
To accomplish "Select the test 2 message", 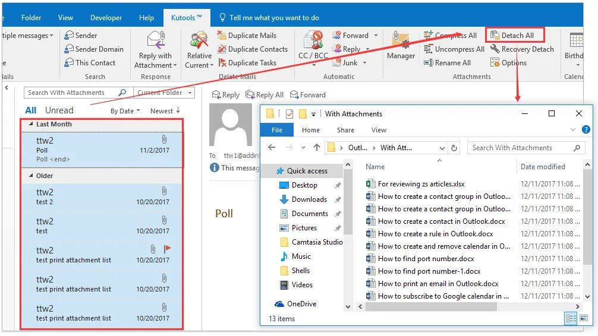I will (x=102, y=196).
